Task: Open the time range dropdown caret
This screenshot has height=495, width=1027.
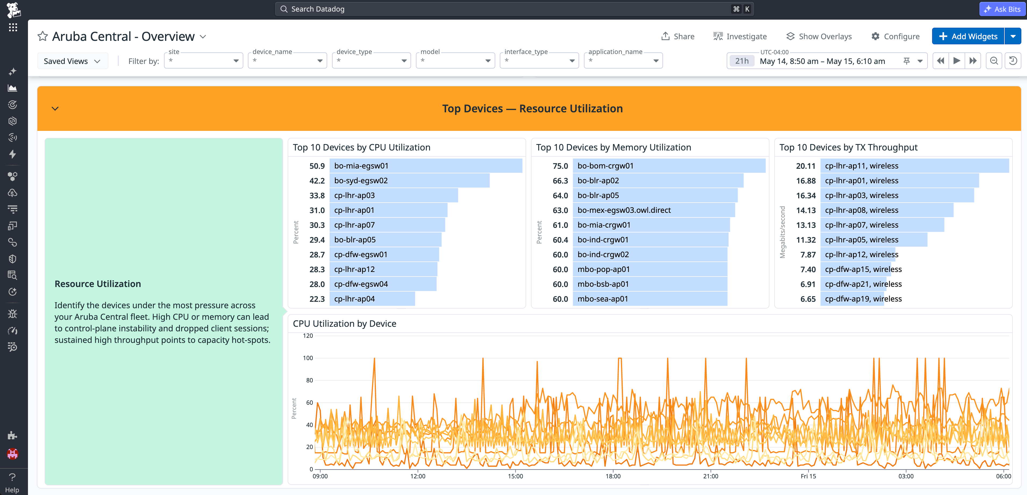Action: point(920,61)
